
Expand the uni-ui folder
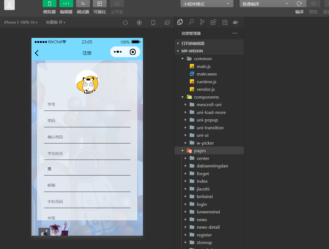point(209,135)
